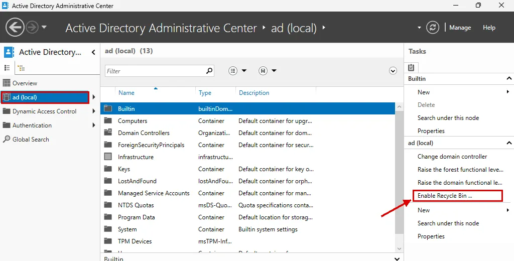Image resolution: width=514 pixels, height=261 pixels.
Task: Select Dynamic Access Control node
Action: [44, 111]
